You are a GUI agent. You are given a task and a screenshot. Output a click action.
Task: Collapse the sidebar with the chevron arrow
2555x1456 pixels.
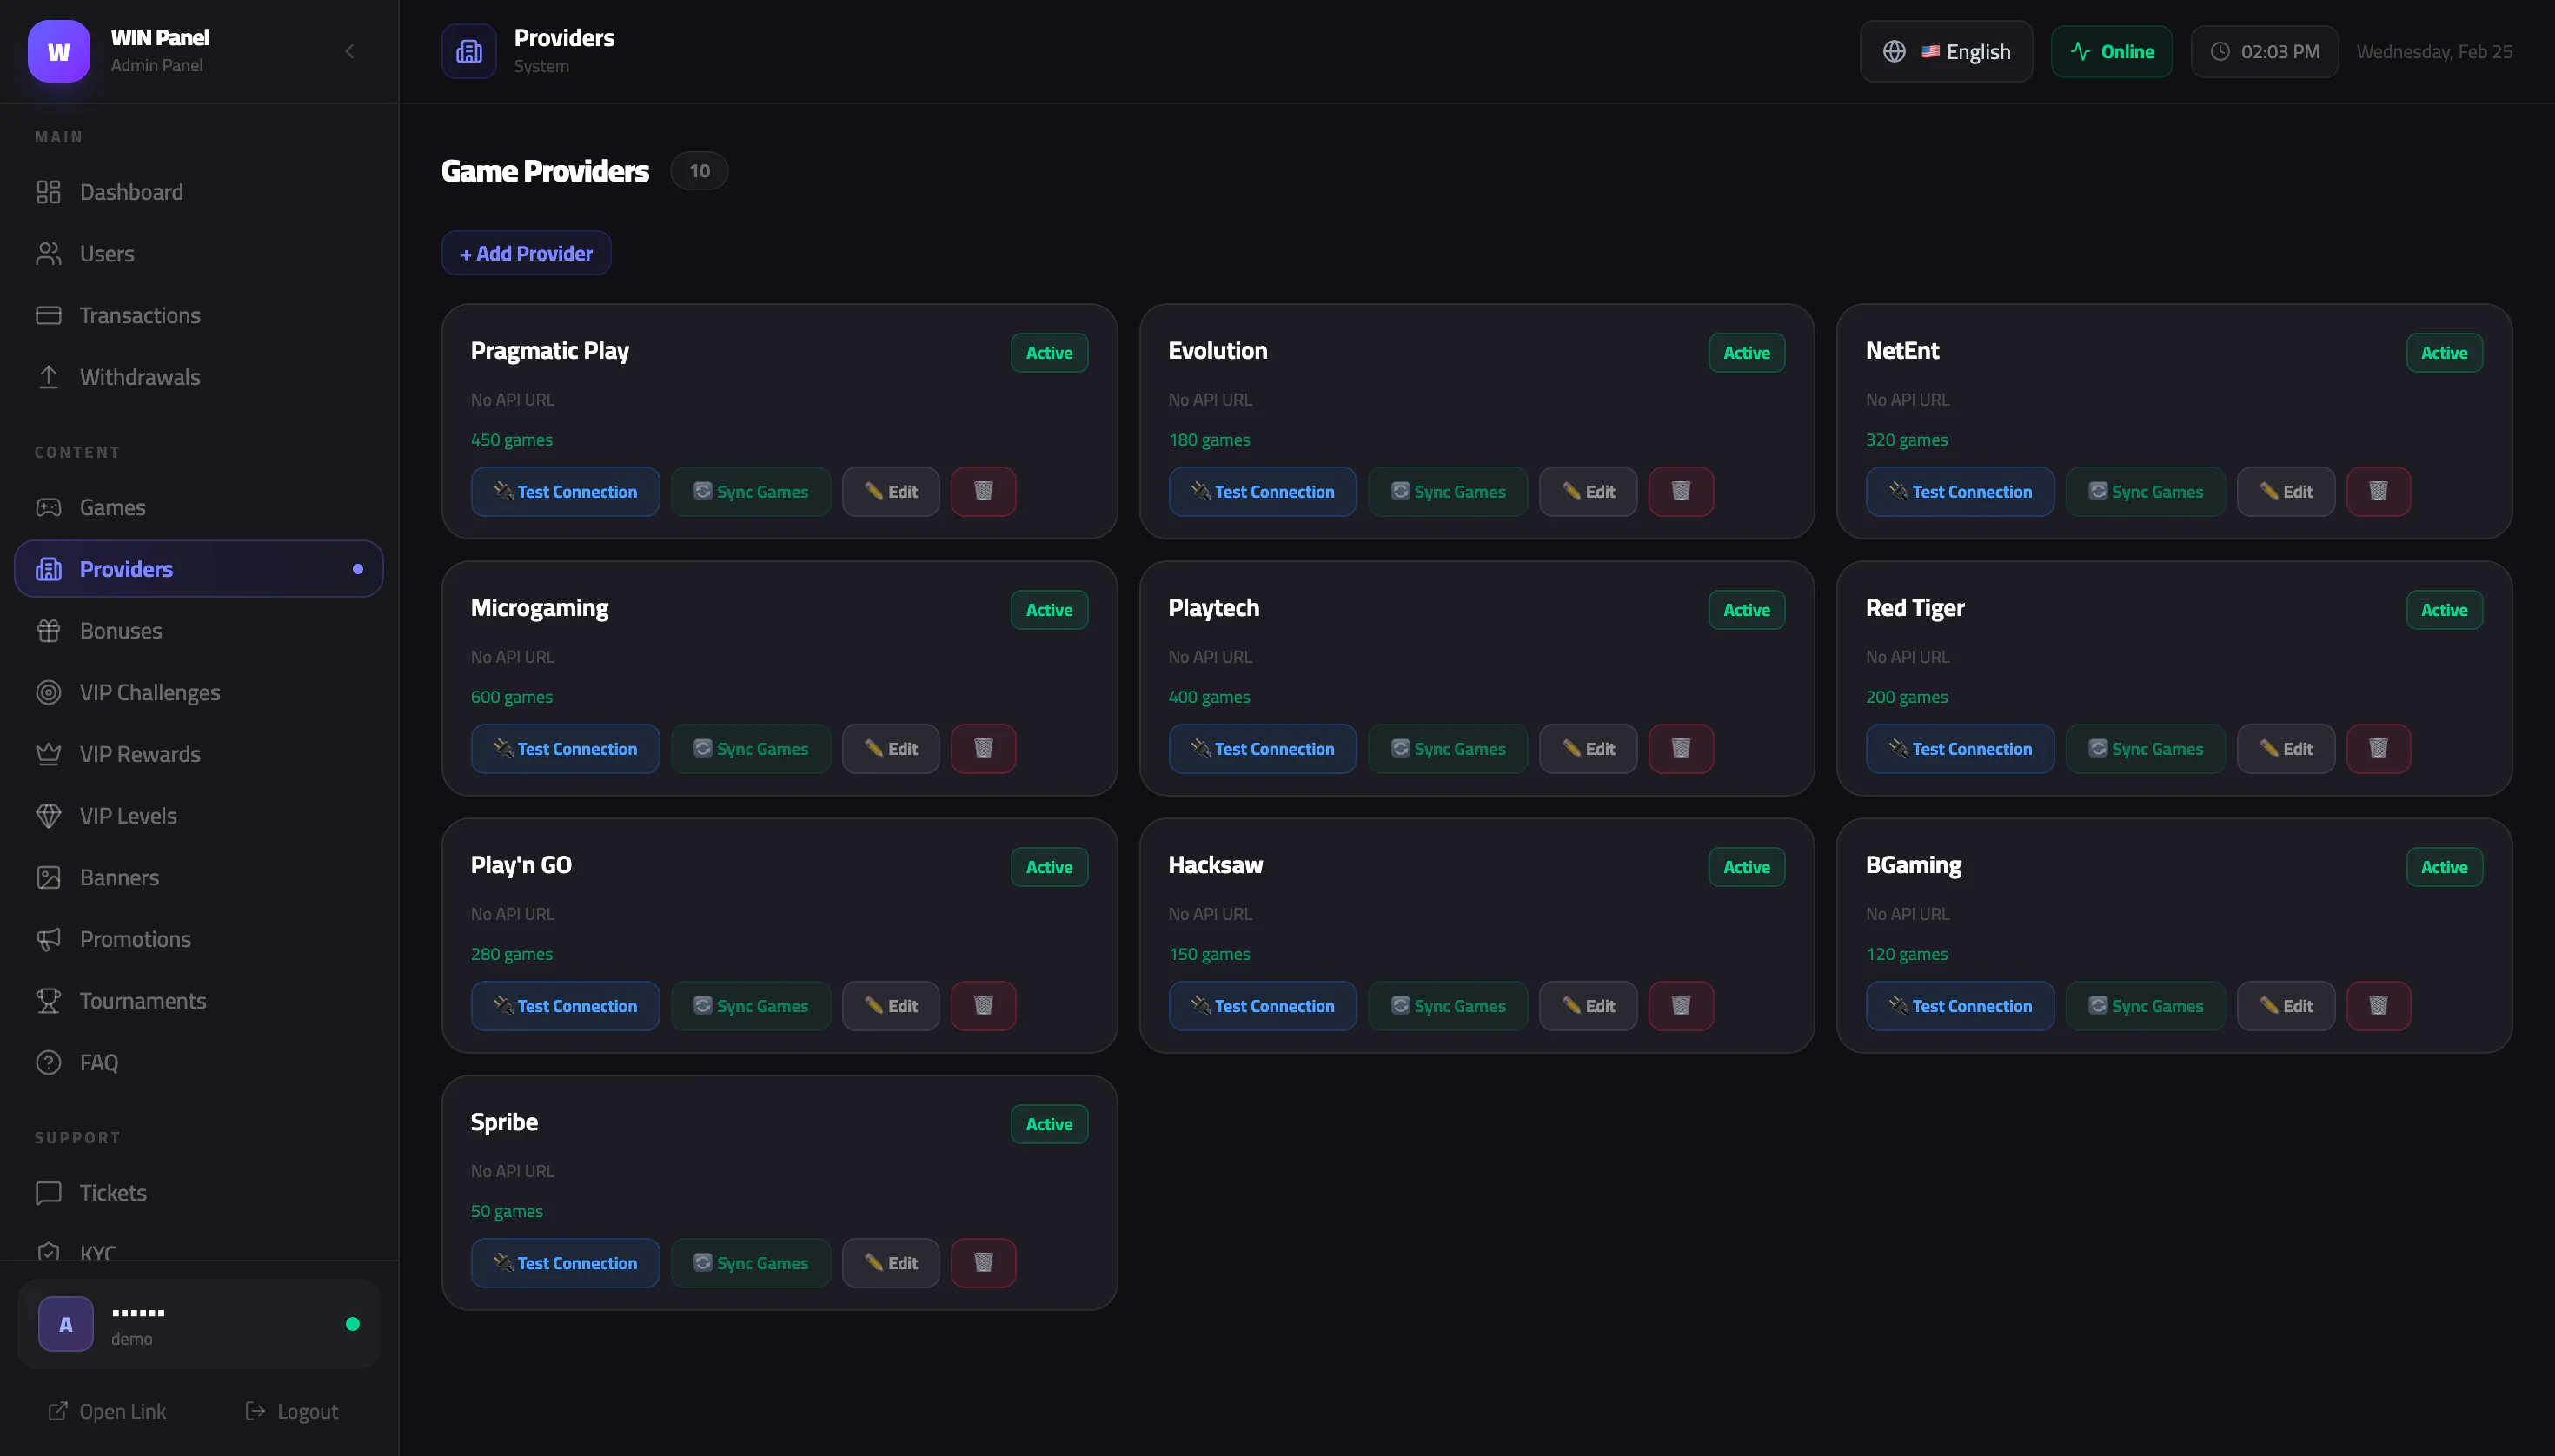tap(349, 51)
